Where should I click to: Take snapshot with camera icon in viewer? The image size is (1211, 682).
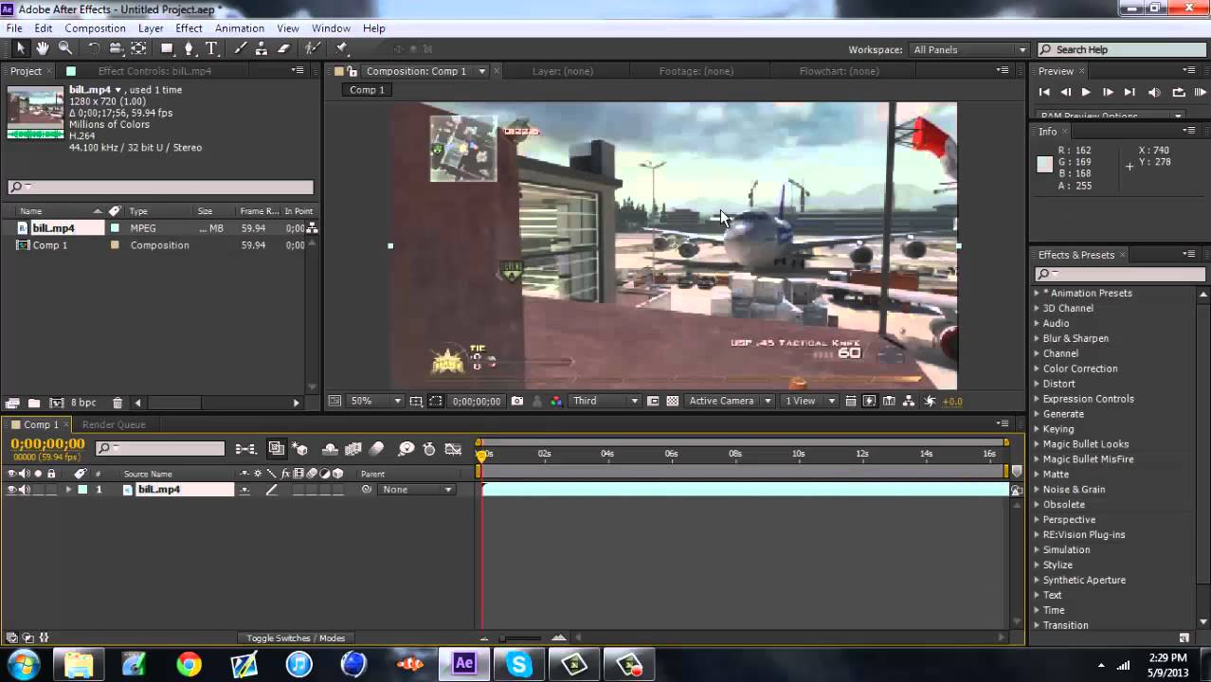click(517, 401)
